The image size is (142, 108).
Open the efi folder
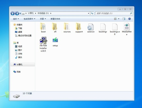point(55,28)
